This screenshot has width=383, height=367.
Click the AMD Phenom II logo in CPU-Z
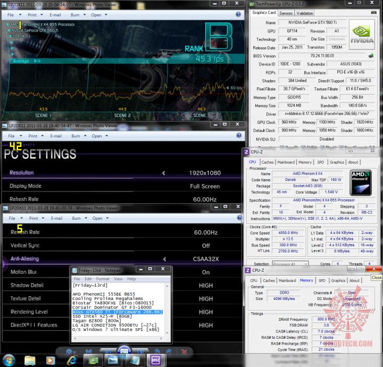tap(361, 182)
